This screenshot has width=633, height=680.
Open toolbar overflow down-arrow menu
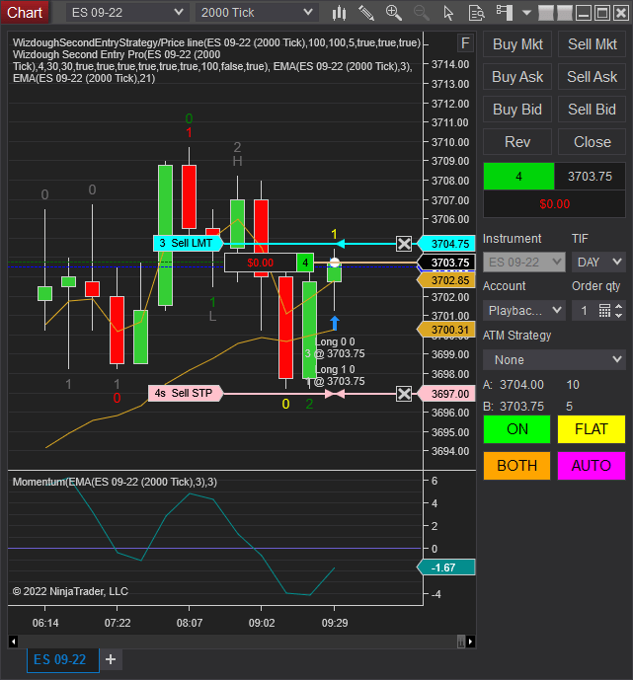click(x=526, y=13)
